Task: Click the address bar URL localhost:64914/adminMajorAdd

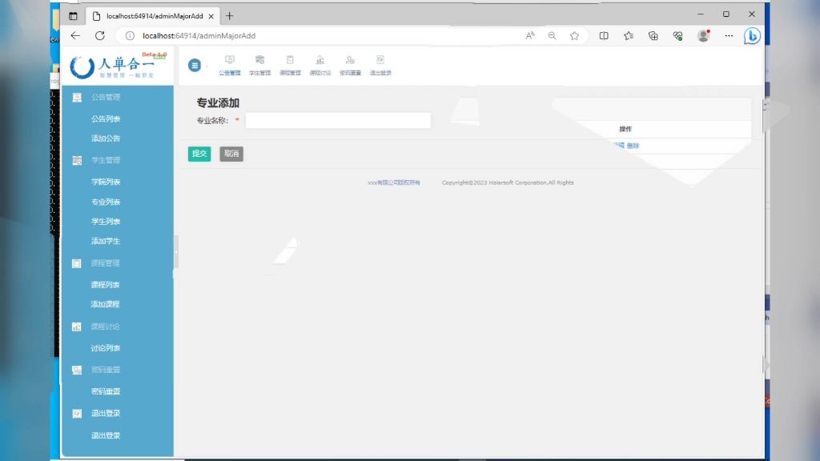Action: point(199,35)
